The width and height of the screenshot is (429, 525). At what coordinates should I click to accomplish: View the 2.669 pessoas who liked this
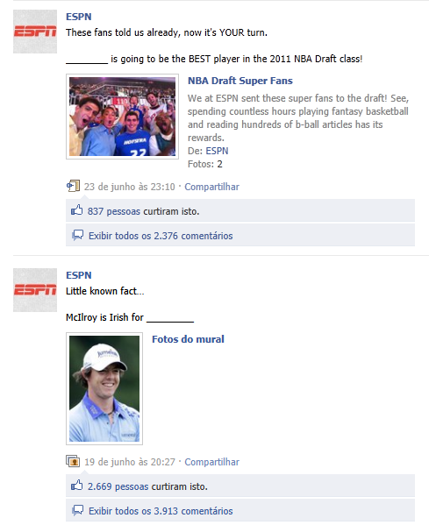tap(118, 486)
